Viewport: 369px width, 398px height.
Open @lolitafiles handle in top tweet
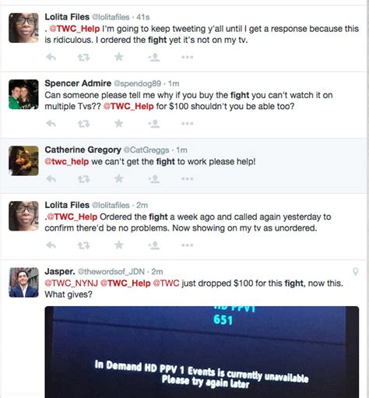point(111,17)
